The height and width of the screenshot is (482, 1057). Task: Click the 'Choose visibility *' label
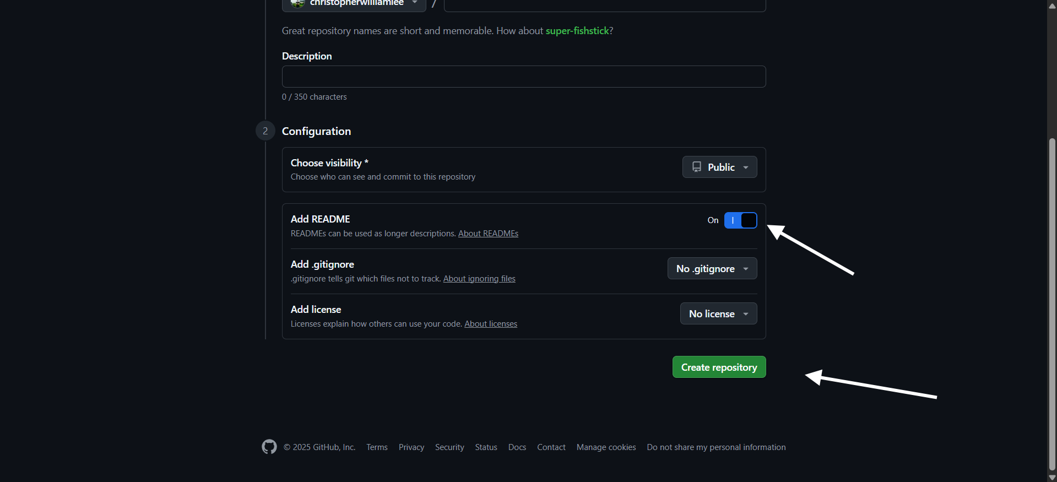[329, 163]
